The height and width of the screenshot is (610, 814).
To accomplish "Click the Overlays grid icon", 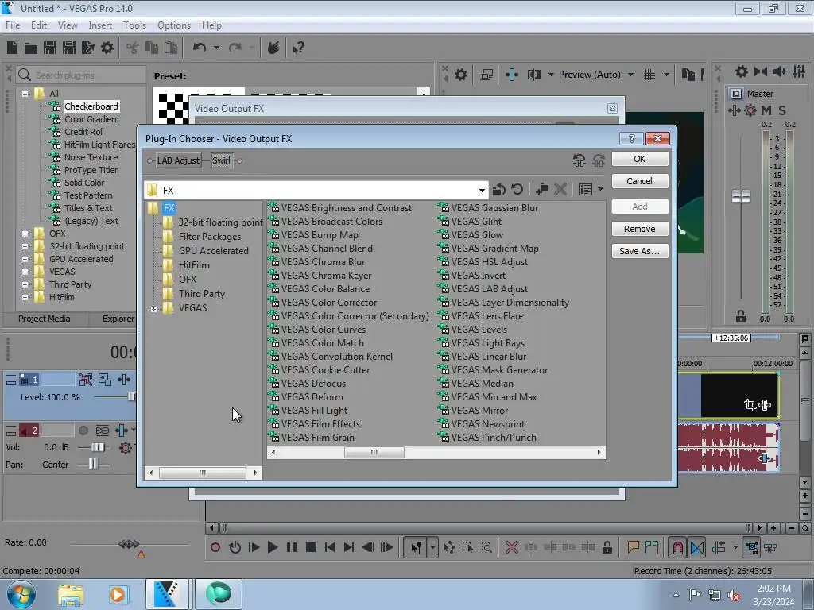I will click(x=649, y=75).
